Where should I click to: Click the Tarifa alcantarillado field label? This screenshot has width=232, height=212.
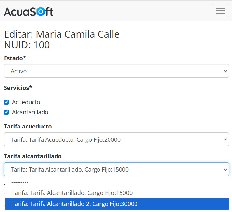[32, 156]
